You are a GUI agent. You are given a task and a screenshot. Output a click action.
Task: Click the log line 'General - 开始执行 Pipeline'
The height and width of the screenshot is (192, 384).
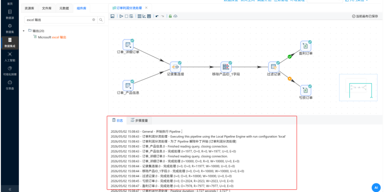point(147,131)
